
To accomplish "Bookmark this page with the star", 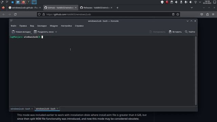I will (178, 14).
